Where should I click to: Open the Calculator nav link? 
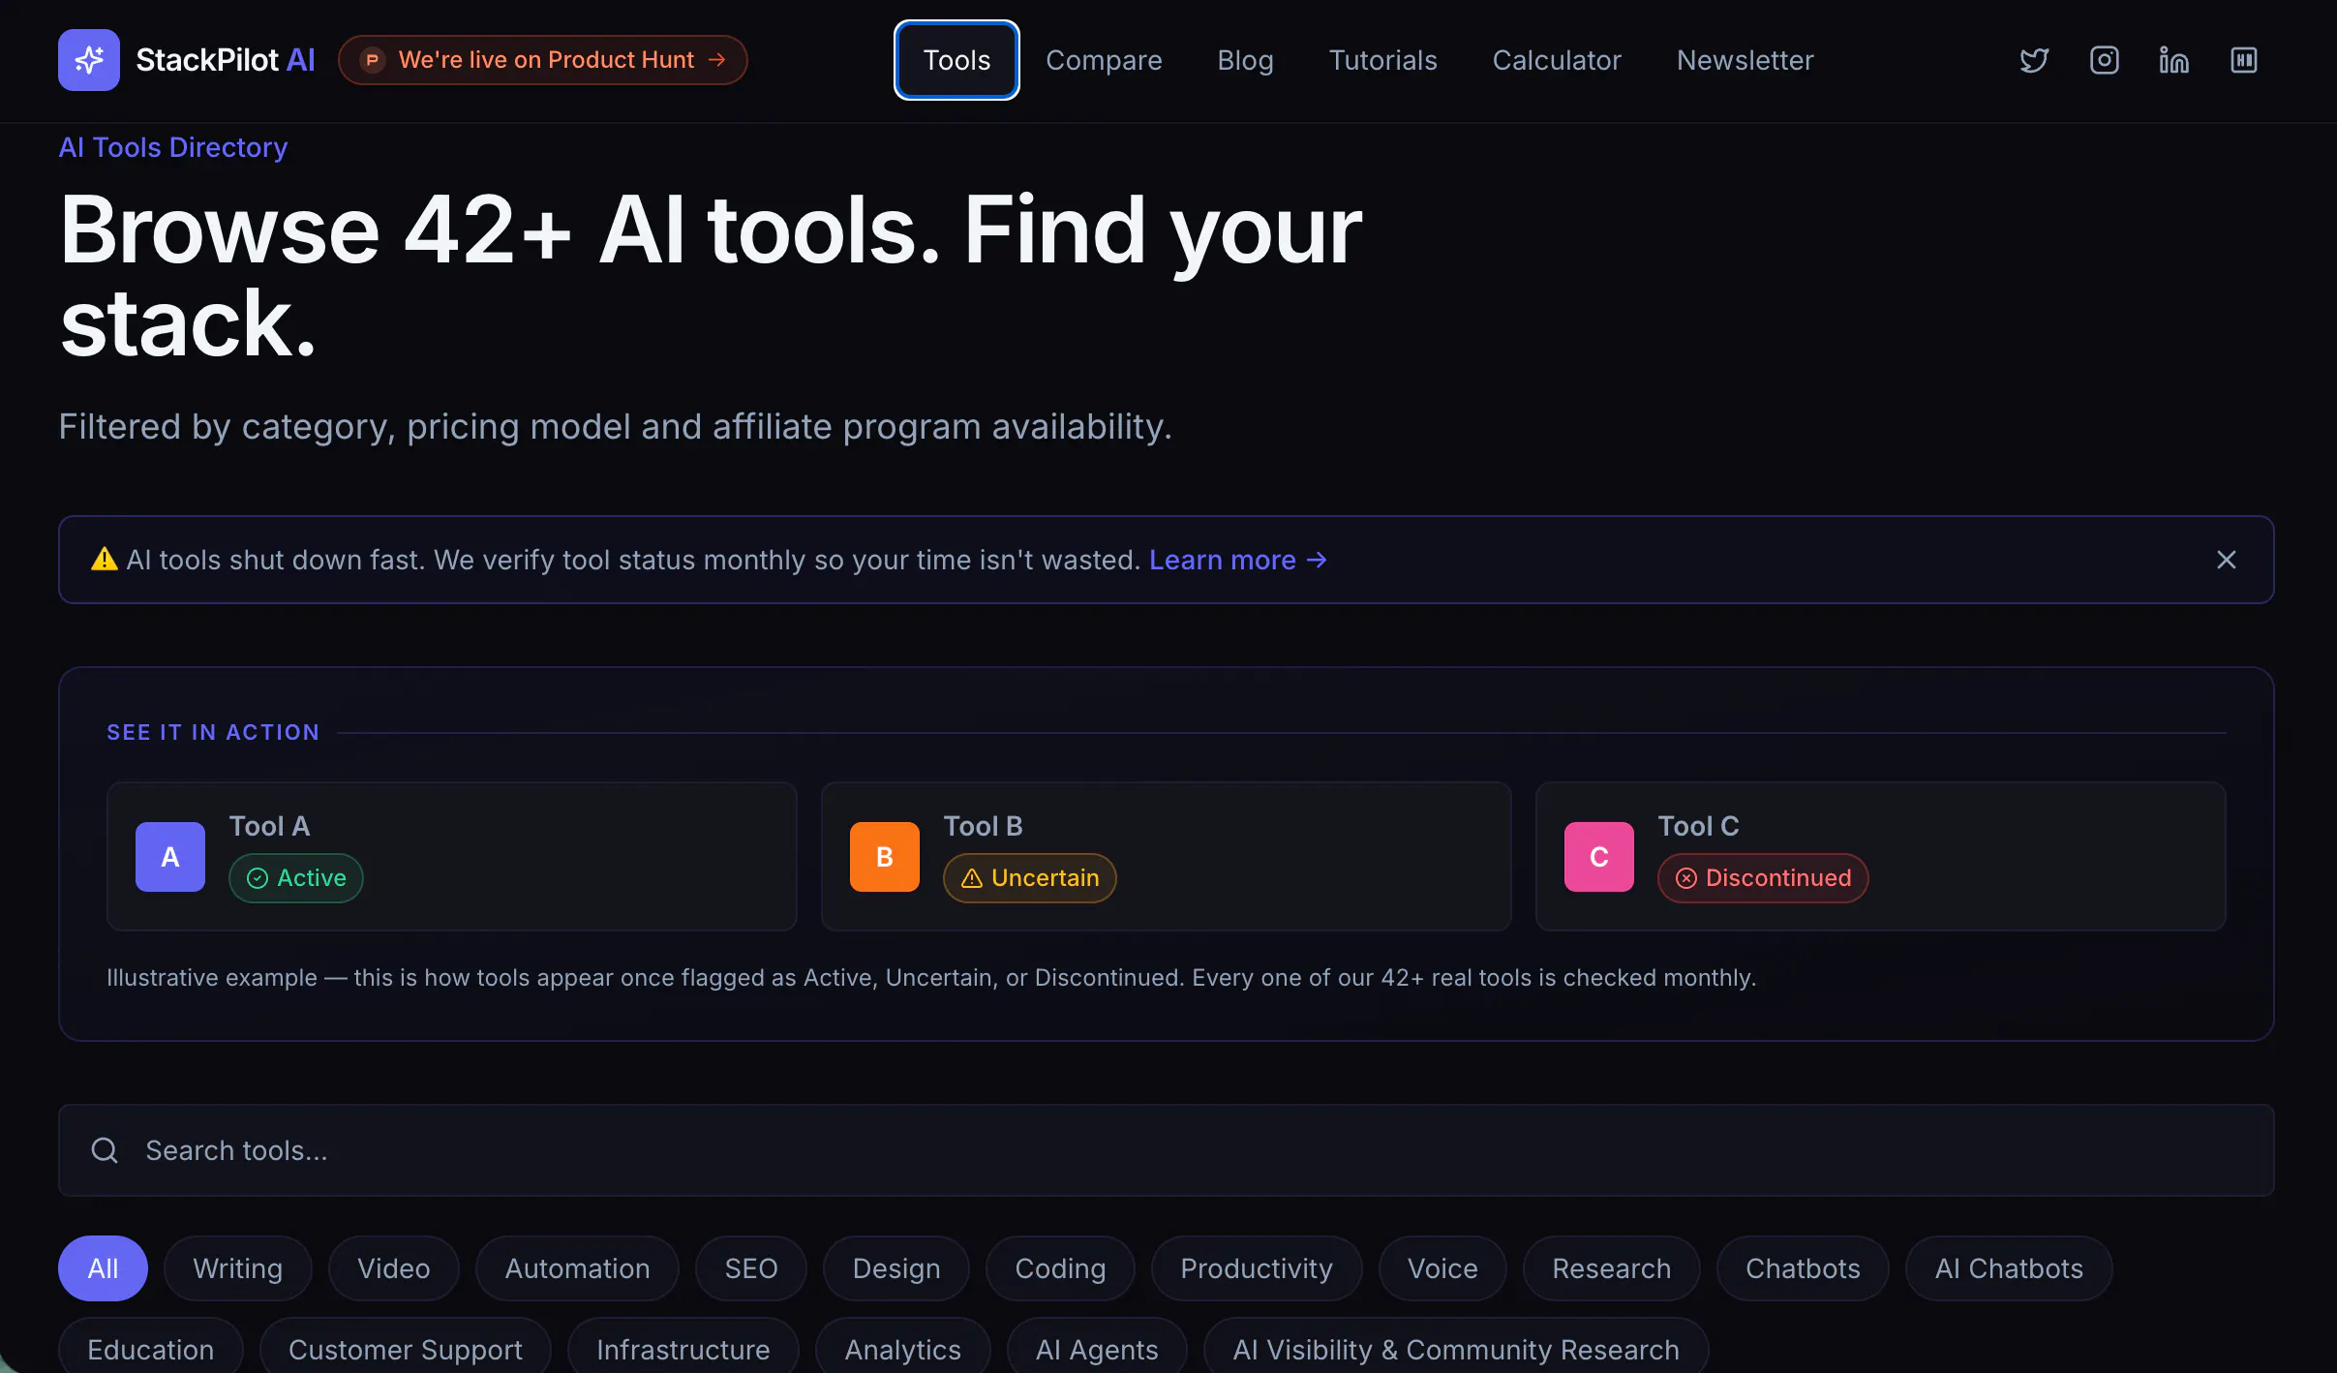[1557, 60]
